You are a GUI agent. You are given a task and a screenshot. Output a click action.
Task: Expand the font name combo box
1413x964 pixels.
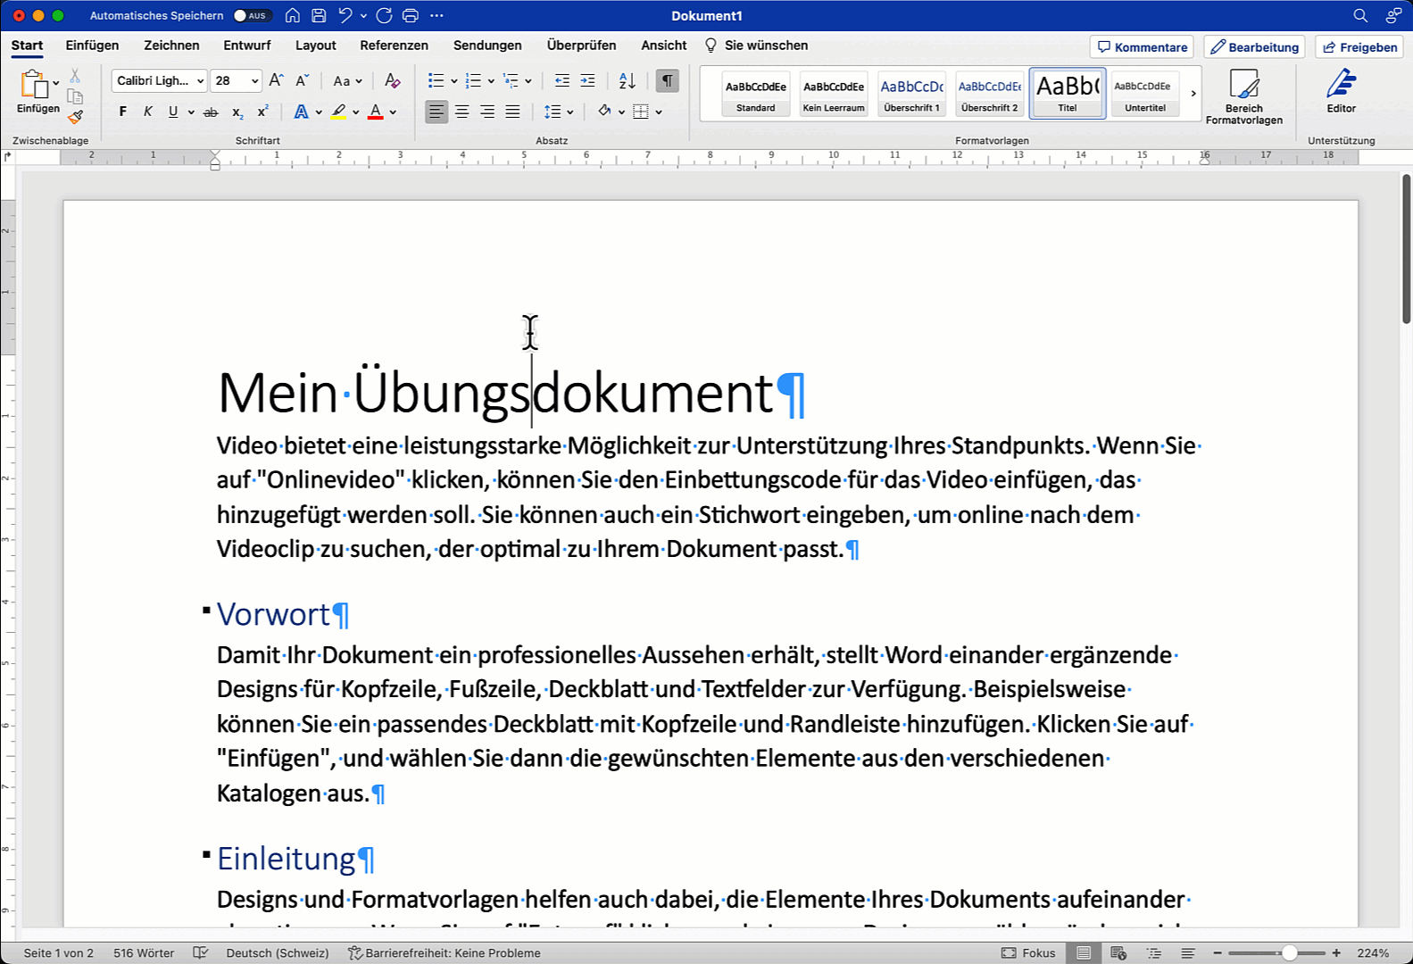pos(200,81)
